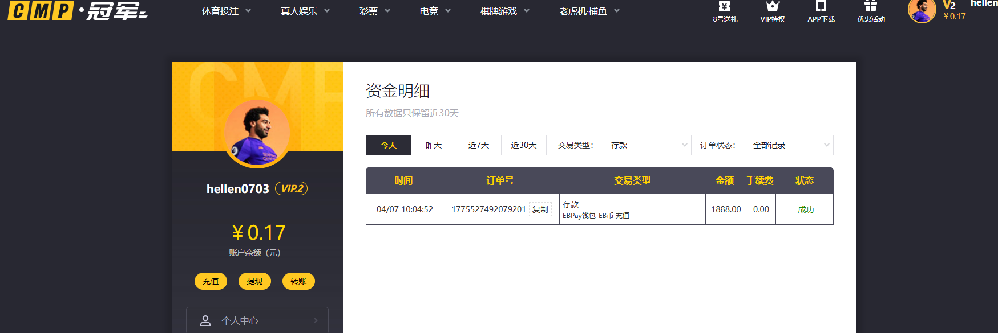Select the 近30天 date filter
This screenshot has width=998, height=333.
(x=524, y=145)
